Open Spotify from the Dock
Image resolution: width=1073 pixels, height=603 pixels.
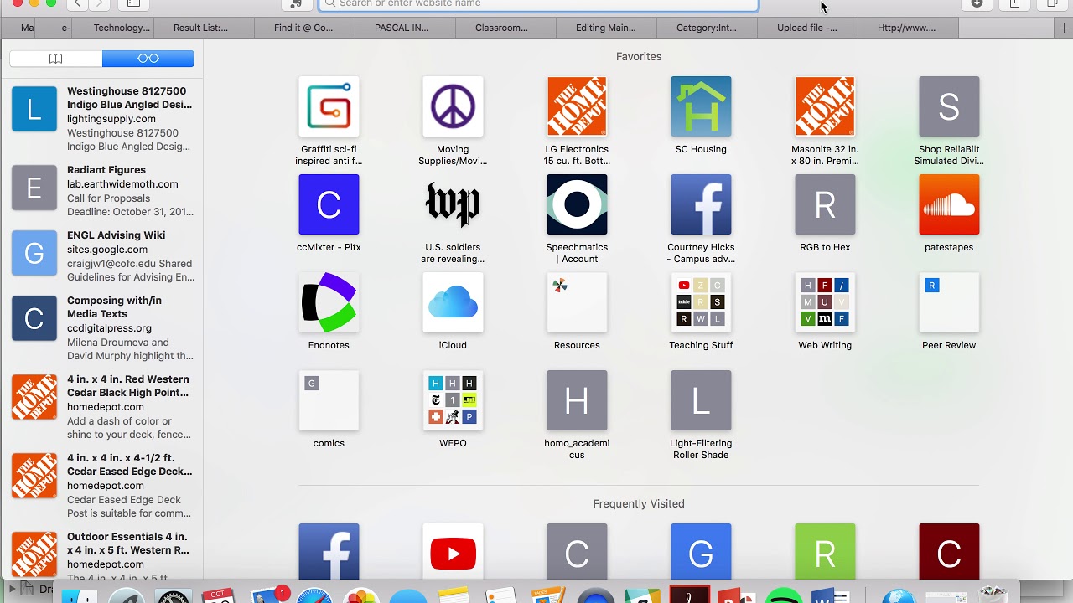[x=784, y=595]
